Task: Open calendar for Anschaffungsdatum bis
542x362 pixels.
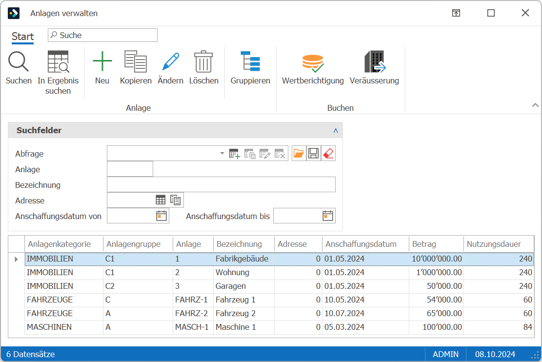Action: [328, 216]
